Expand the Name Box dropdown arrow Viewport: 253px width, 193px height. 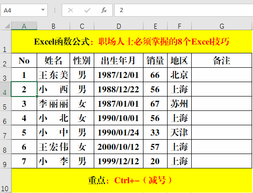pos(43,10)
